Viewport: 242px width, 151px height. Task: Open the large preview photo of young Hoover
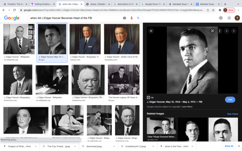click(x=192, y=60)
